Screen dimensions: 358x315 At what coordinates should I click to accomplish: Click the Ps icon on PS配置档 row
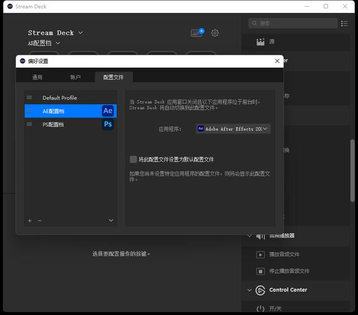(107, 124)
